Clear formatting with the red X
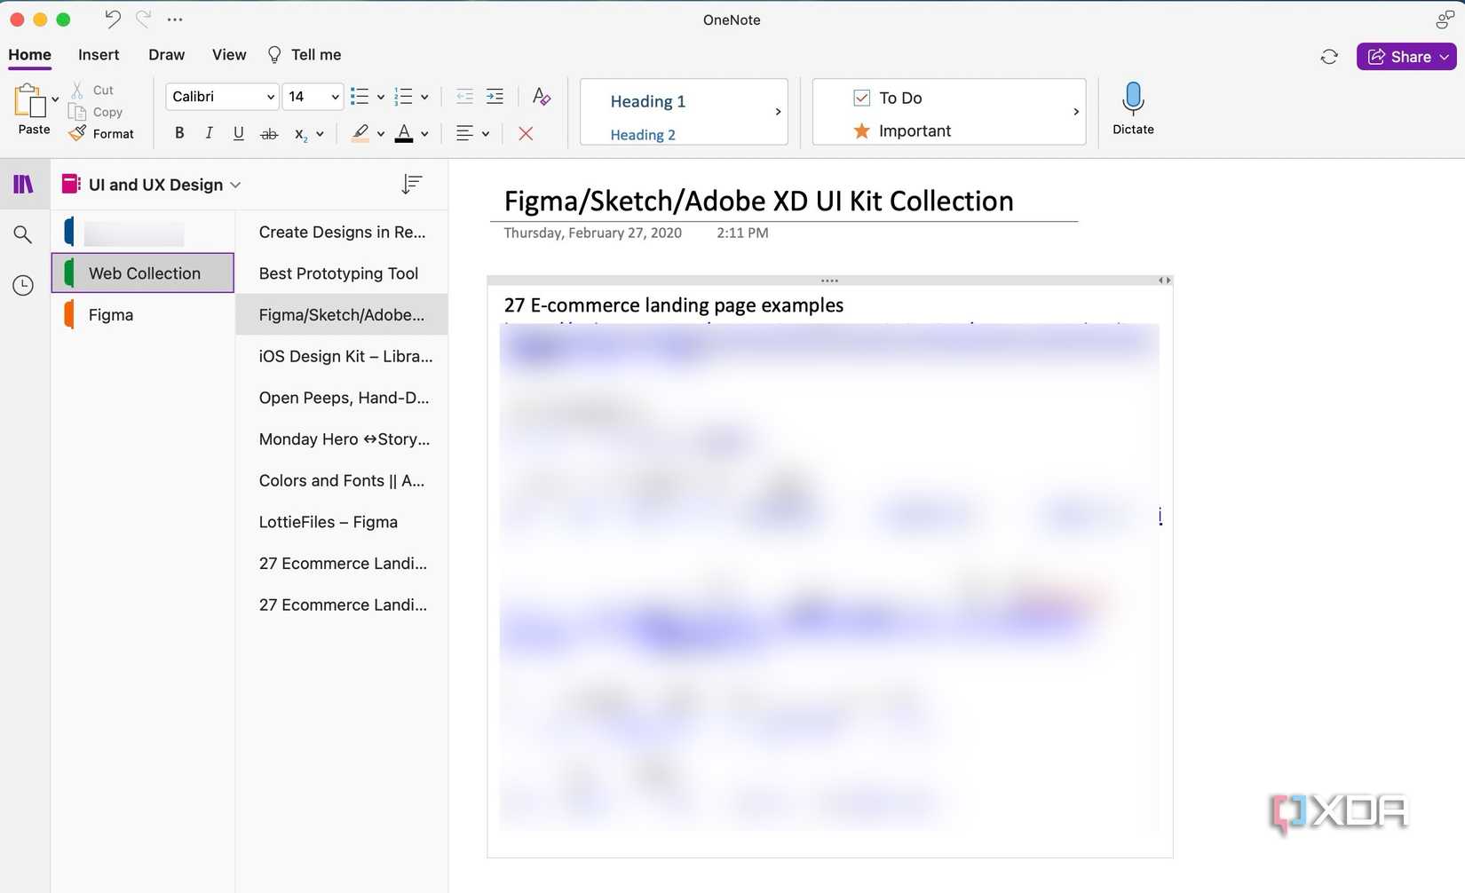Screen dimensions: 1465x893 click(526, 133)
